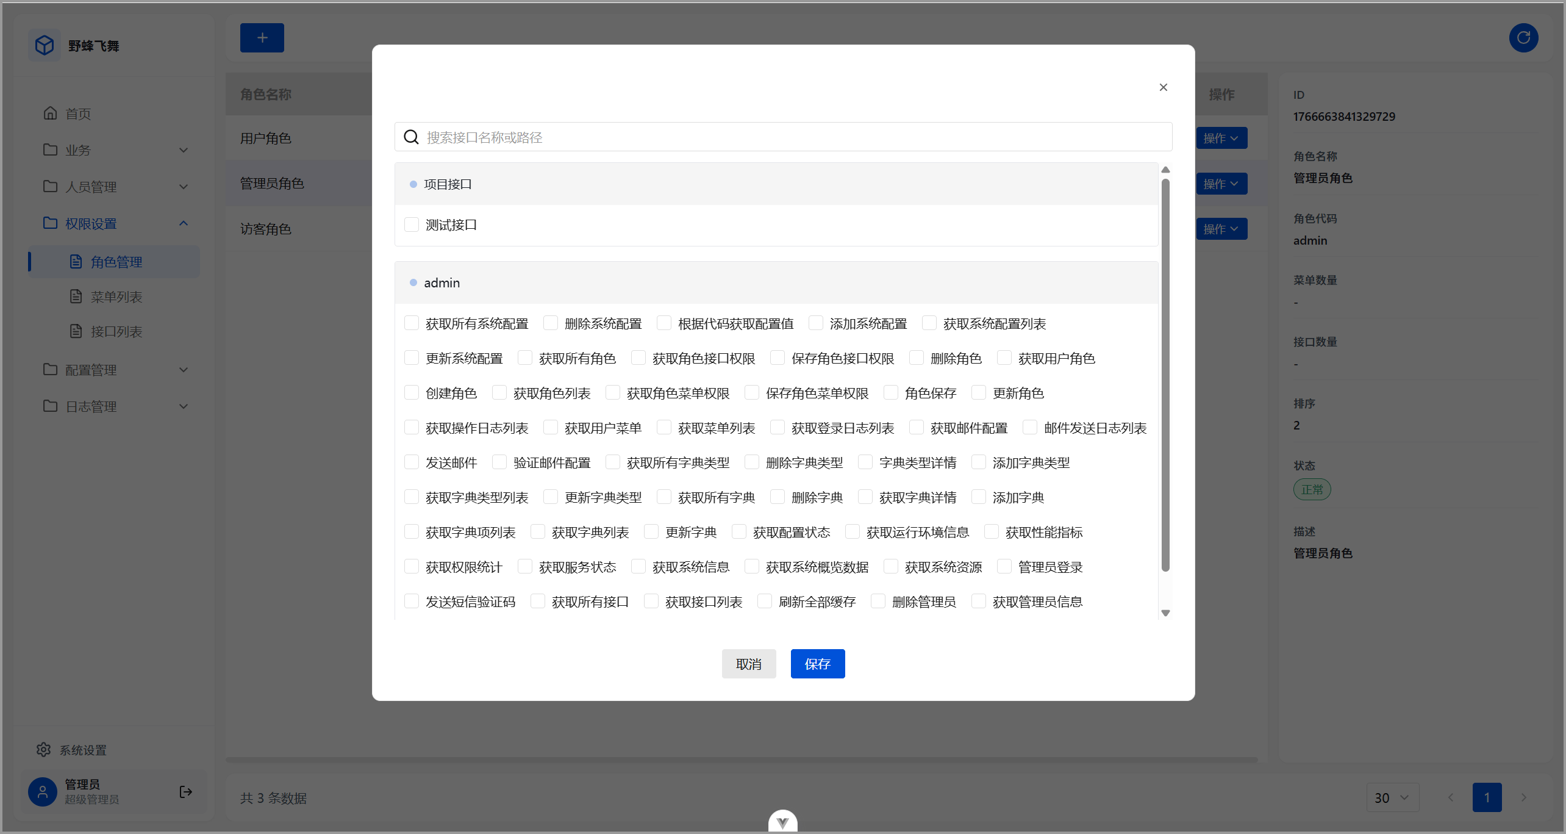Click the scrollbar down arrow in dialog
Viewport: 1566px width, 834px height.
(x=1165, y=613)
